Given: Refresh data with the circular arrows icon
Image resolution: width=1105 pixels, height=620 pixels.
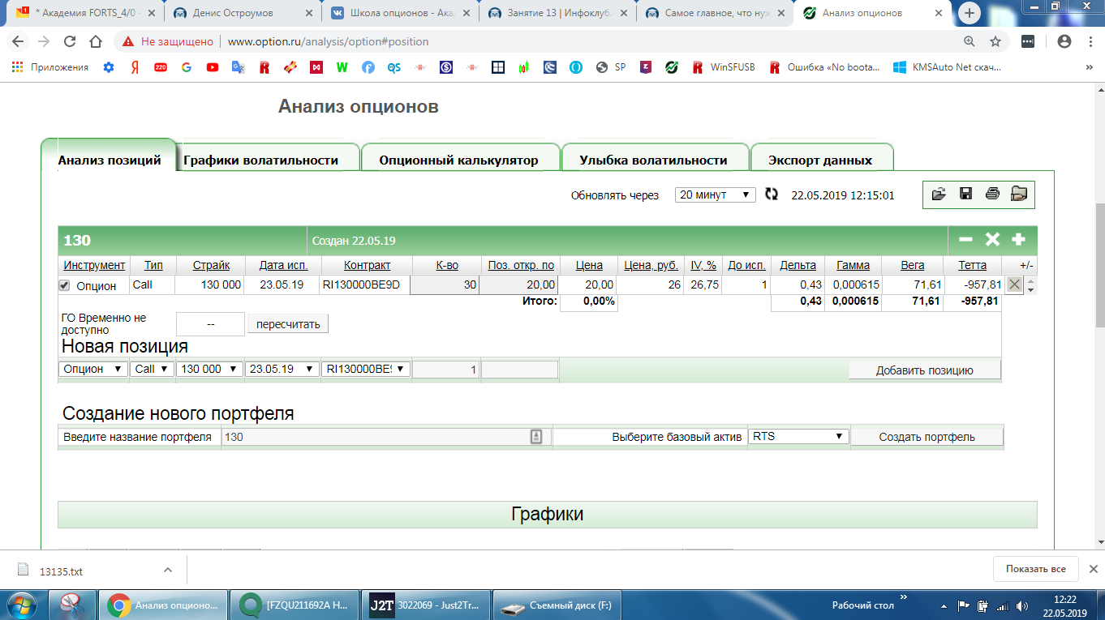Looking at the screenshot, I should [x=772, y=195].
